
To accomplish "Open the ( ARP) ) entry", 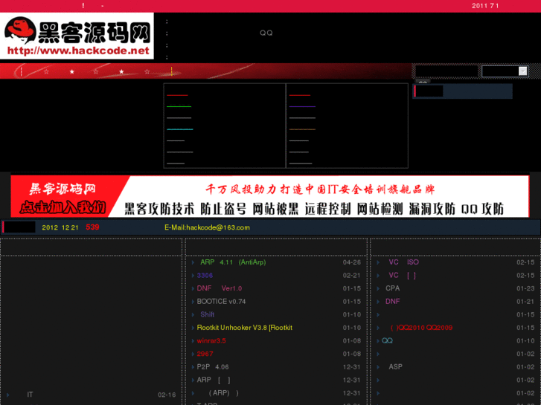I will click(223, 393).
